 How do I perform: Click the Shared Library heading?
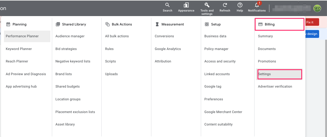click(74, 24)
